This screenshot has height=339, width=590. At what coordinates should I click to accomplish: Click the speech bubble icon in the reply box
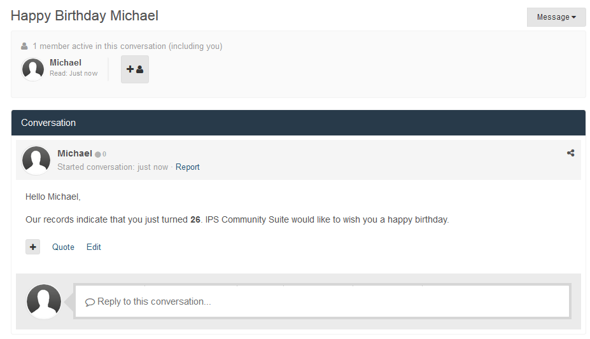click(x=90, y=302)
